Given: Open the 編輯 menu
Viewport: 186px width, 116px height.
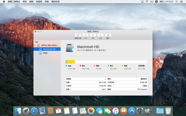Looking at the screenshot, I should [31, 2].
